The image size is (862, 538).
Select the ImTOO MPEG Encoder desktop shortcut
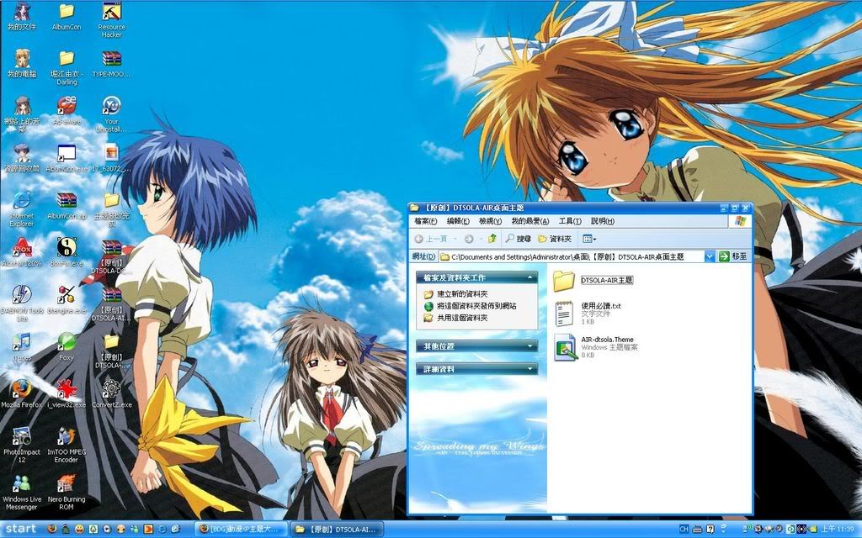pos(67,445)
